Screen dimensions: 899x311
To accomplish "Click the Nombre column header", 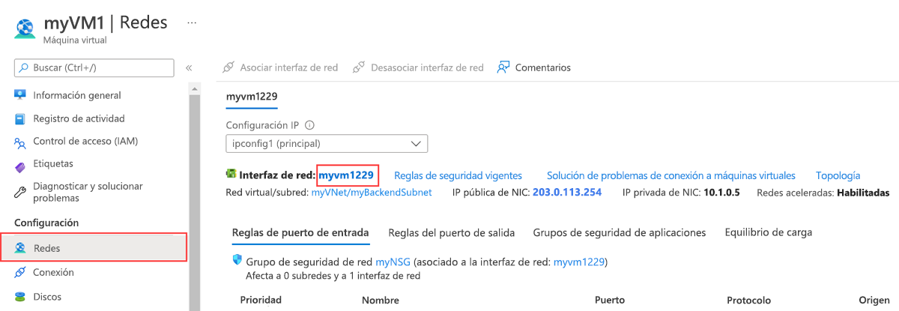I will (x=380, y=300).
